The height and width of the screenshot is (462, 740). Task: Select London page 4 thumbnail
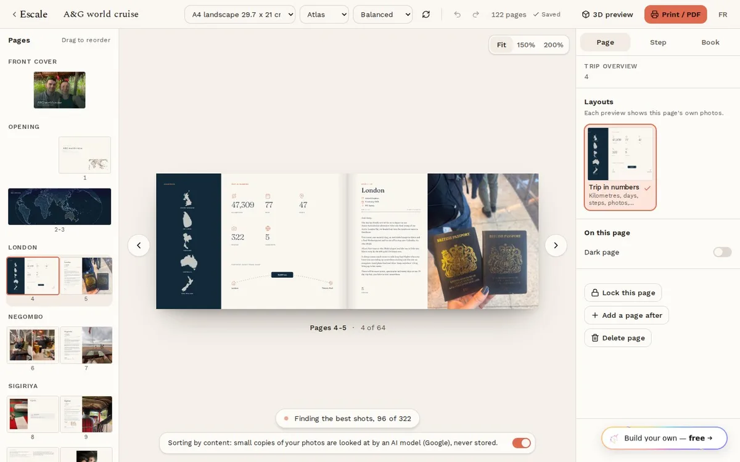33,276
